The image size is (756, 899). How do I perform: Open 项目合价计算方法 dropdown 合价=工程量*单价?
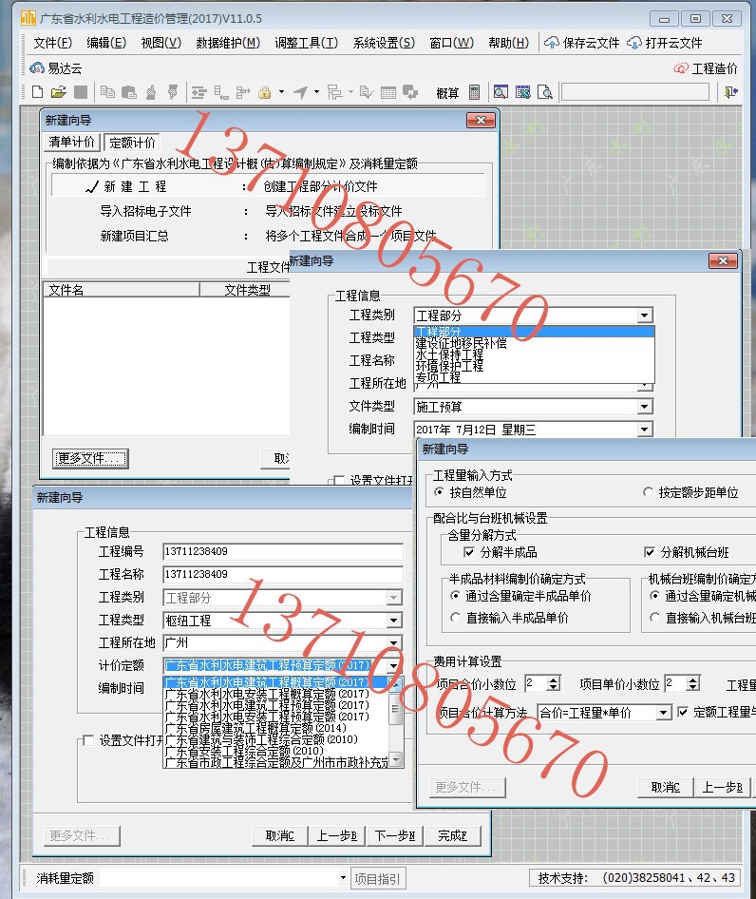[x=663, y=712]
